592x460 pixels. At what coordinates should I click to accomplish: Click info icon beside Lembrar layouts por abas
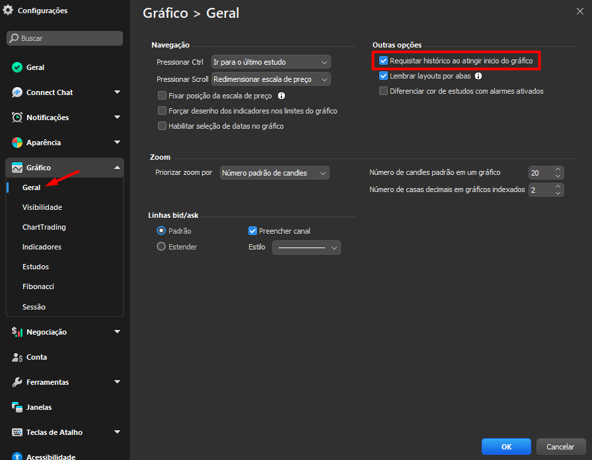478,76
